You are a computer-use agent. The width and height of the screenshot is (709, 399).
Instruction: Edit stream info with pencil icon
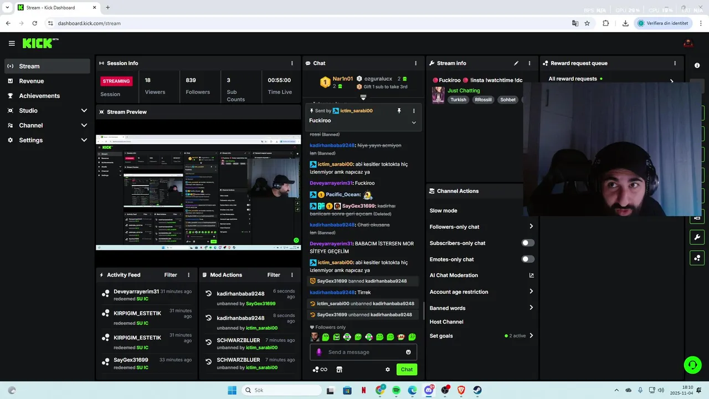[x=516, y=63]
